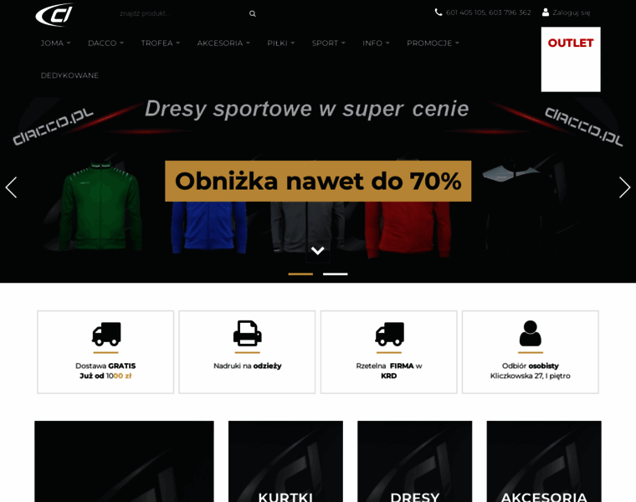Click the user icon next to Zaloguj się

546,13
